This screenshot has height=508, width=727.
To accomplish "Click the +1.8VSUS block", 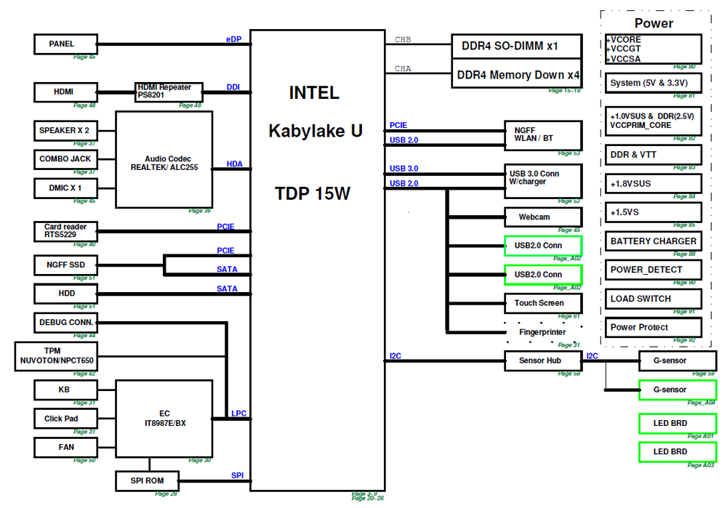I will [x=654, y=184].
